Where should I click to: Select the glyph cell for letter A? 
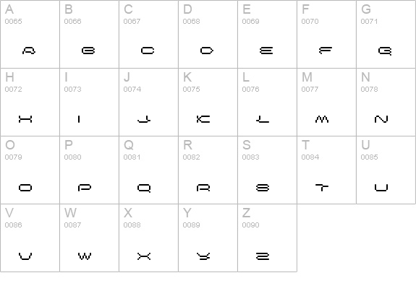click(30, 34)
